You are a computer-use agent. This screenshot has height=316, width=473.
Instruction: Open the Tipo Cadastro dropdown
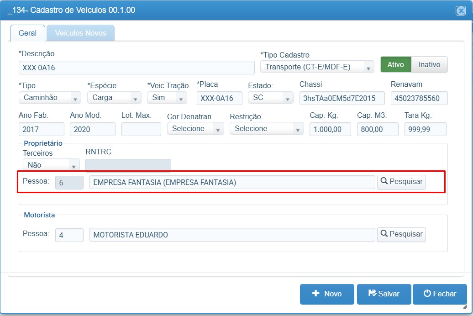[317, 67]
